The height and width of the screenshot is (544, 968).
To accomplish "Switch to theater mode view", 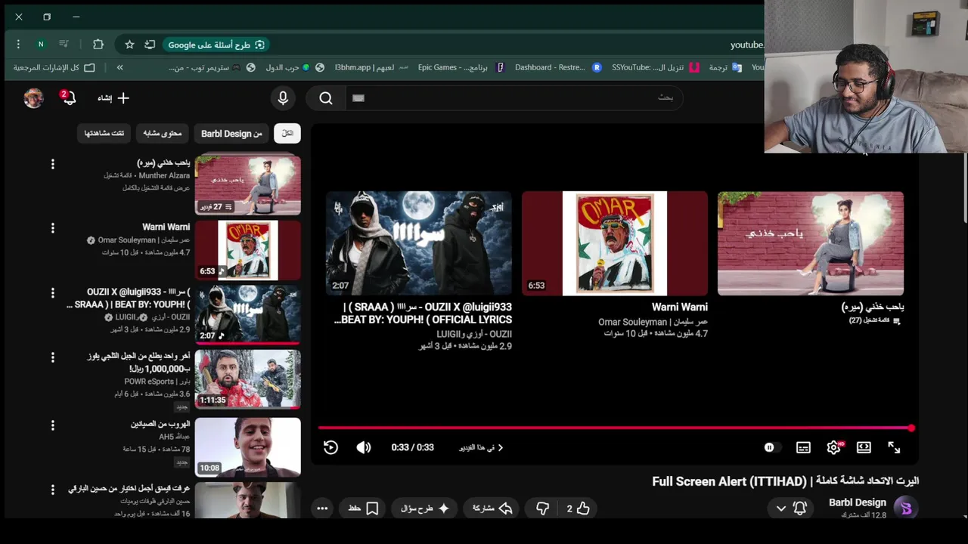I will pos(864,447).
